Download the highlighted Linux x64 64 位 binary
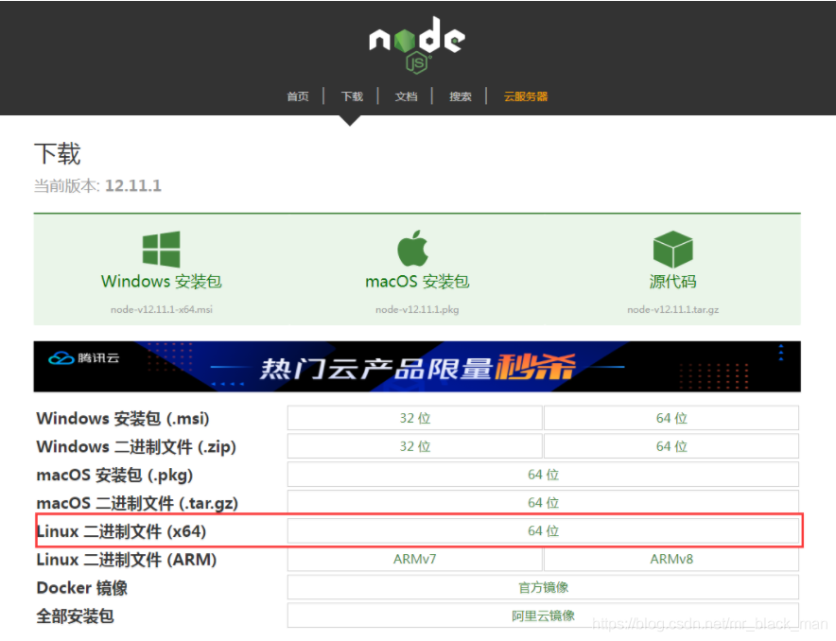 [544, 530]
